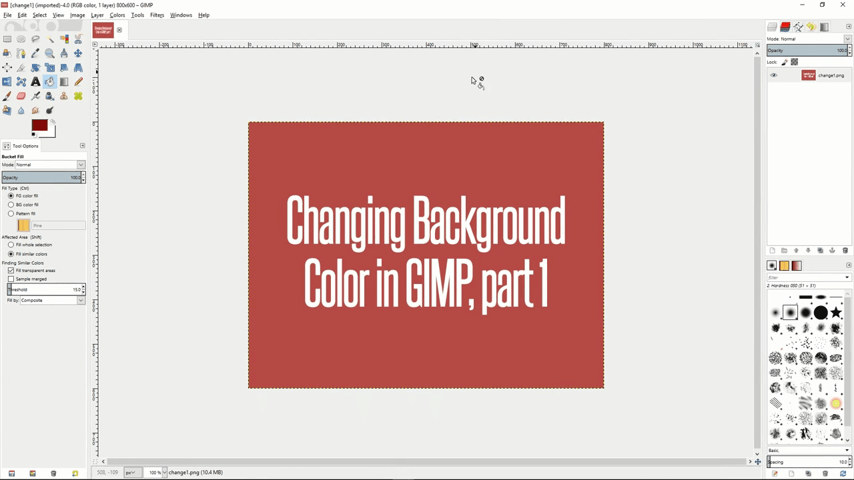The width and height of the screenshot is (854, 480).
Task: Select the Foreground Select tool
Action: (7, 53)
